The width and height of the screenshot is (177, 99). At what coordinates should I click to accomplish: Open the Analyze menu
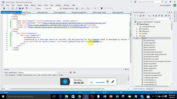tap(58, 5)
